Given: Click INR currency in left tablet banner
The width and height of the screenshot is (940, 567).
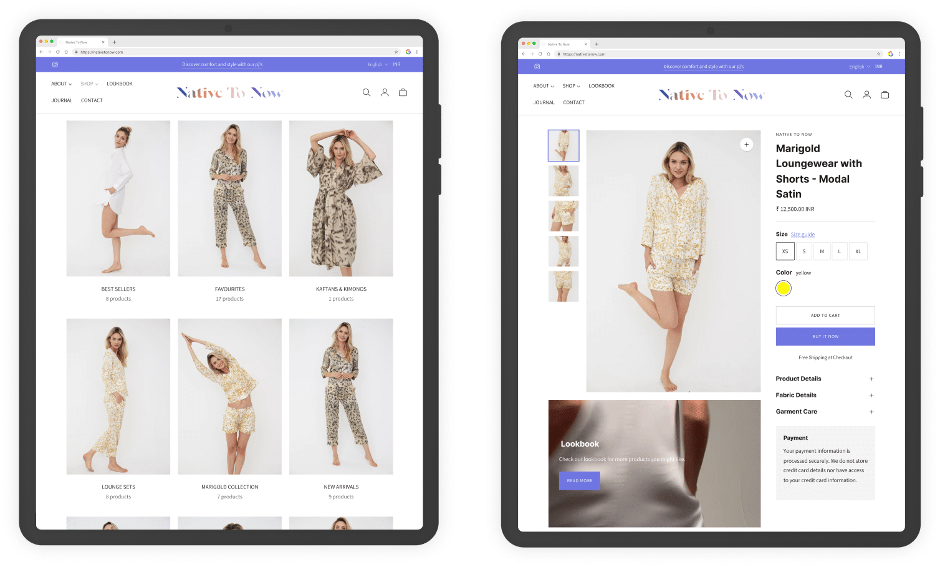Looking at the screenshot, I should click(396, 64).
